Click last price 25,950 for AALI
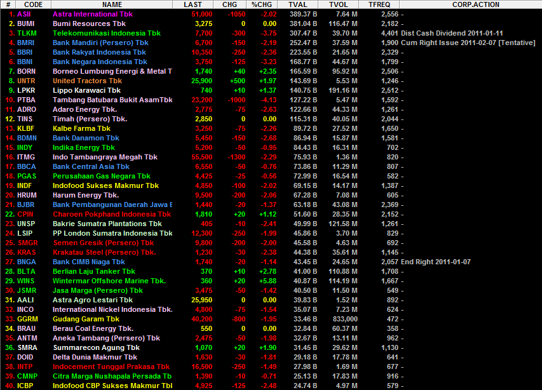Image resolution: width=542 pixels, height=390 pixels. pyautogui.click(x=202, y=300)
